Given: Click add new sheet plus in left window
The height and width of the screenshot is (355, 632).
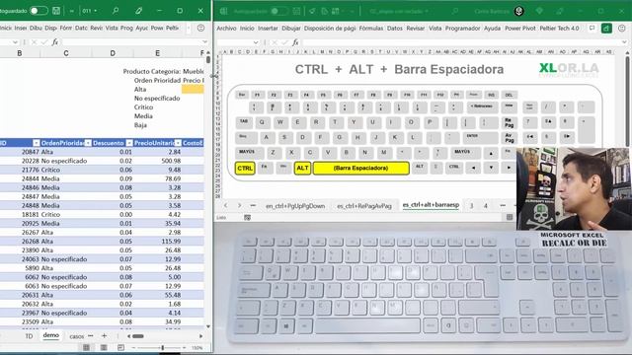Looking at the screenshot, I should pyautogui.click(x=104, y=335).
